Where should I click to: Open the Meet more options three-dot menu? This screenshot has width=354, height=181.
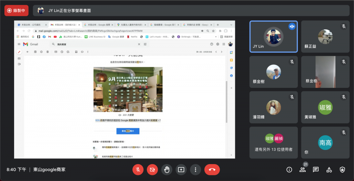tap(196, 169)
